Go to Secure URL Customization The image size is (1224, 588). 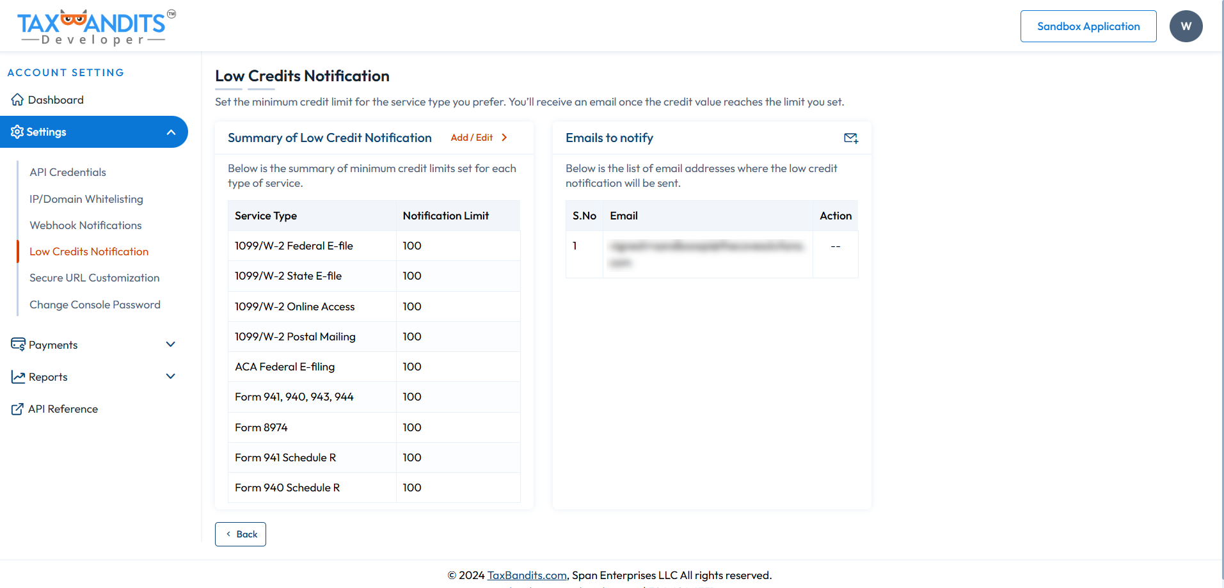[x=94, y=278]
